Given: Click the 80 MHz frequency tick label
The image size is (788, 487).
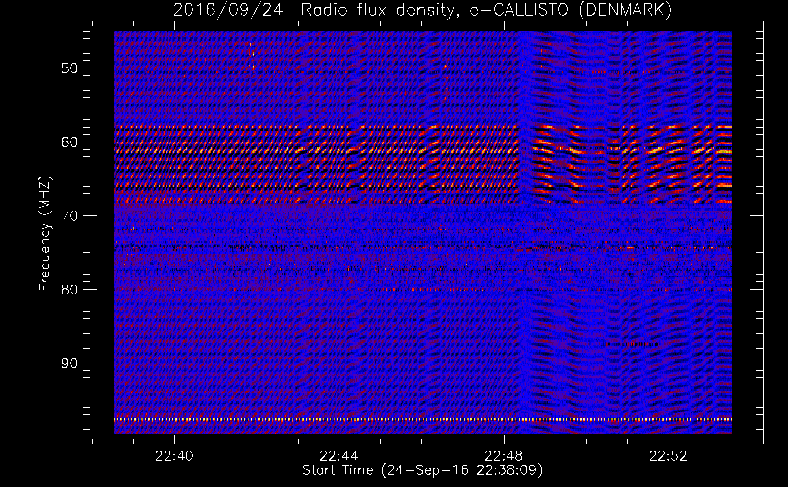Looking at the screenshot, I should pyautogui.click(x=69, y=290).
